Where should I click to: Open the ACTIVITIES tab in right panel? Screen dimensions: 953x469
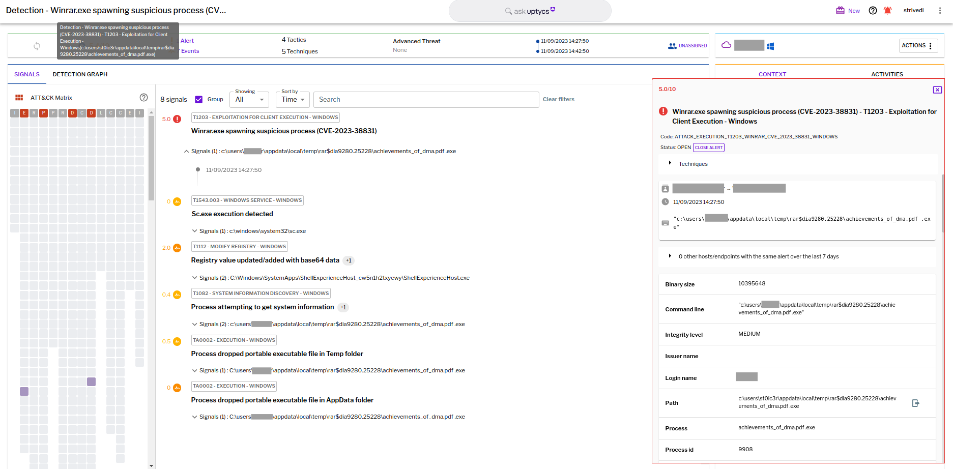(887, 74)
